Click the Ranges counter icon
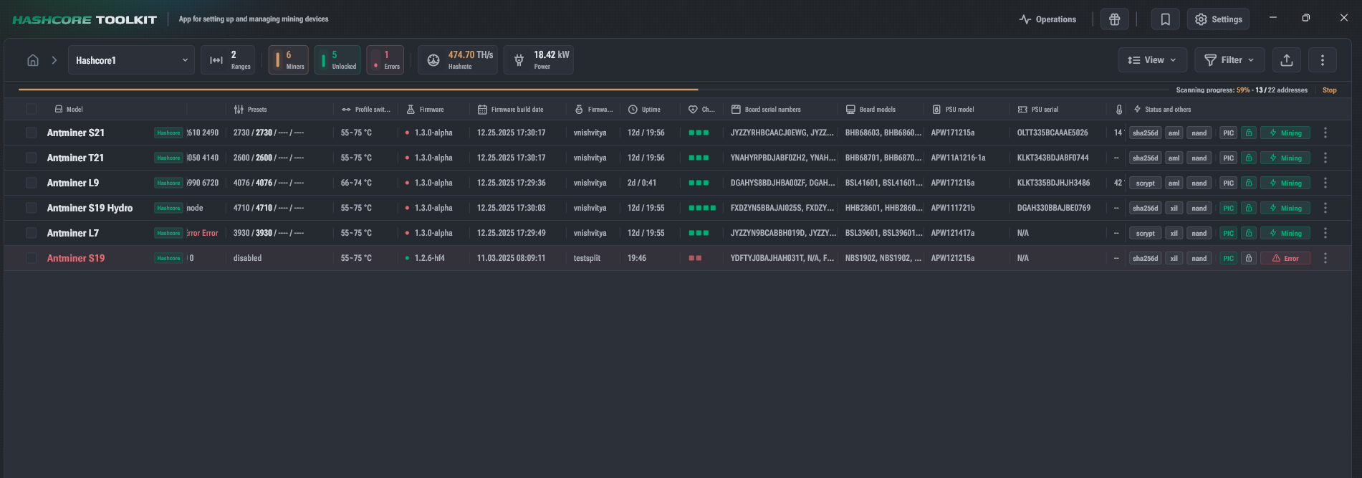Image resolution: width=1362 pixels, height=478 pixels. (216, 60)
